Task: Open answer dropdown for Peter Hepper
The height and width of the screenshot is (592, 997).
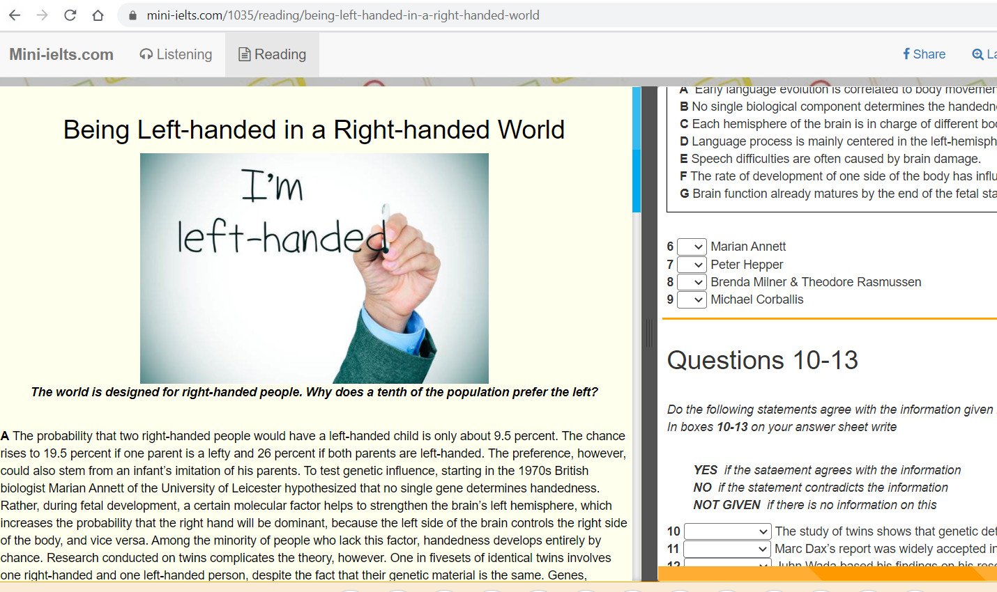Action: [x=692, y=265]
